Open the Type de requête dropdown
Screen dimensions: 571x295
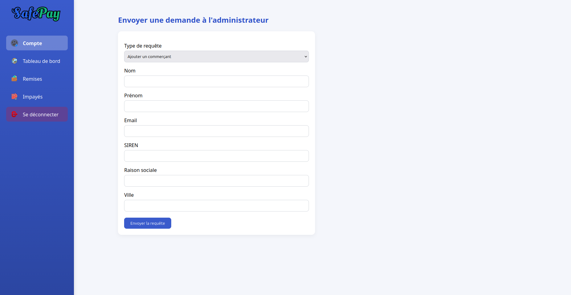coord(216,56)
